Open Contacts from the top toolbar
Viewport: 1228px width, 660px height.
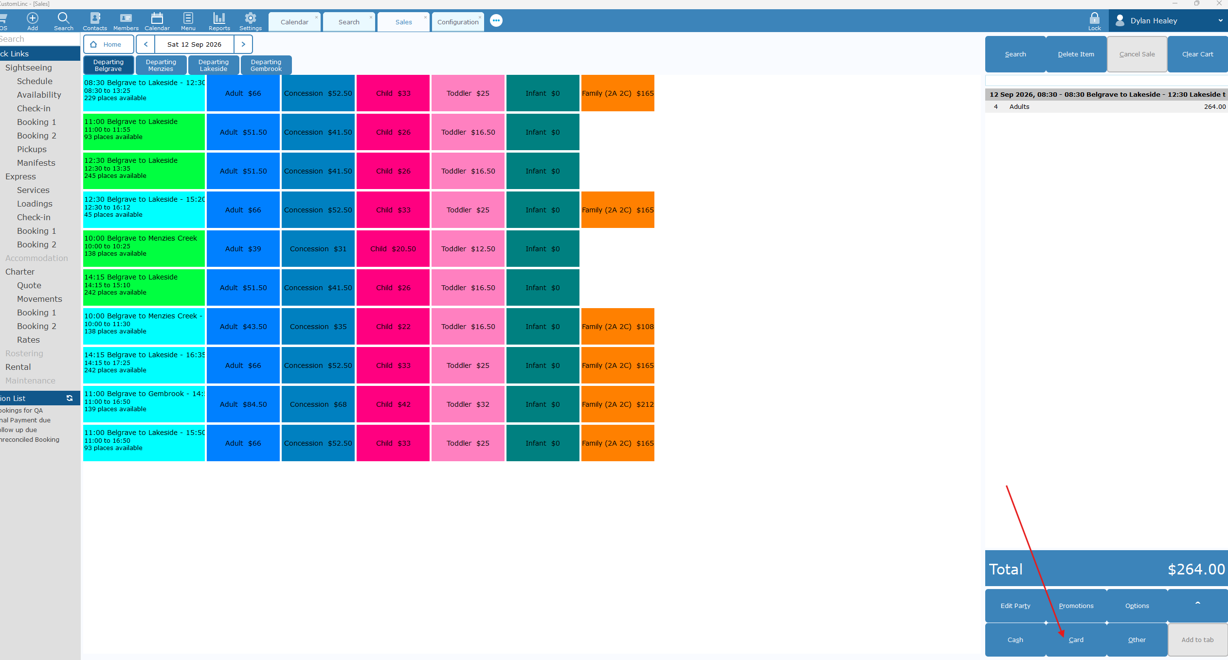94,21
